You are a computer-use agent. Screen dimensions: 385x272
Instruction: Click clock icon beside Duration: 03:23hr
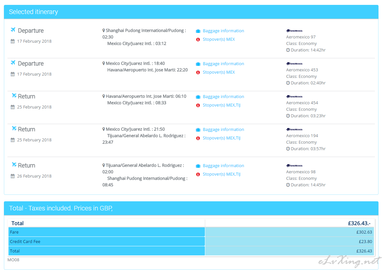tap(288, 116)
